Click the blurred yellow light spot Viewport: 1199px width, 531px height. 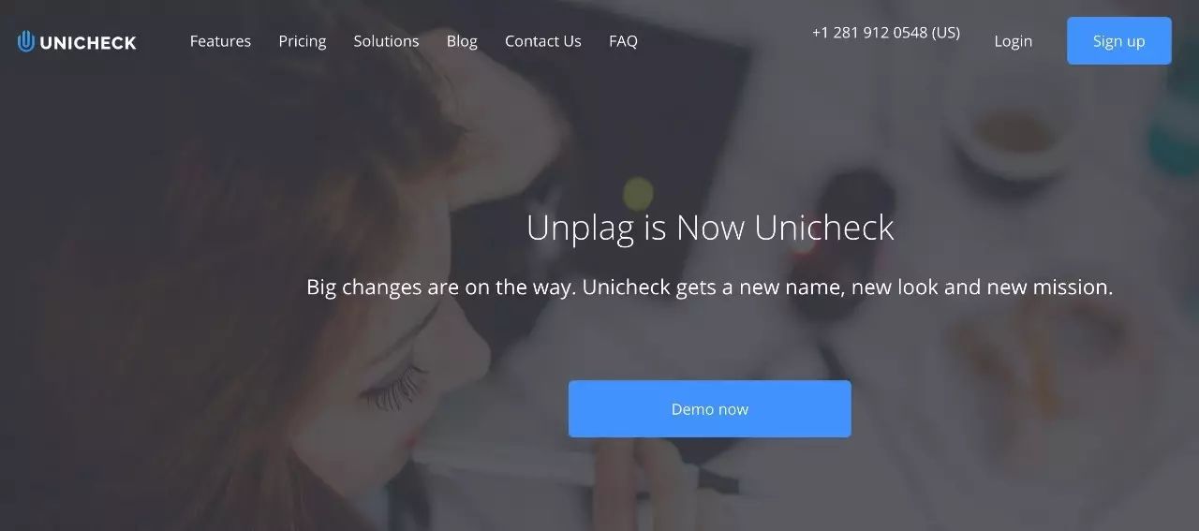pos(639,193)
